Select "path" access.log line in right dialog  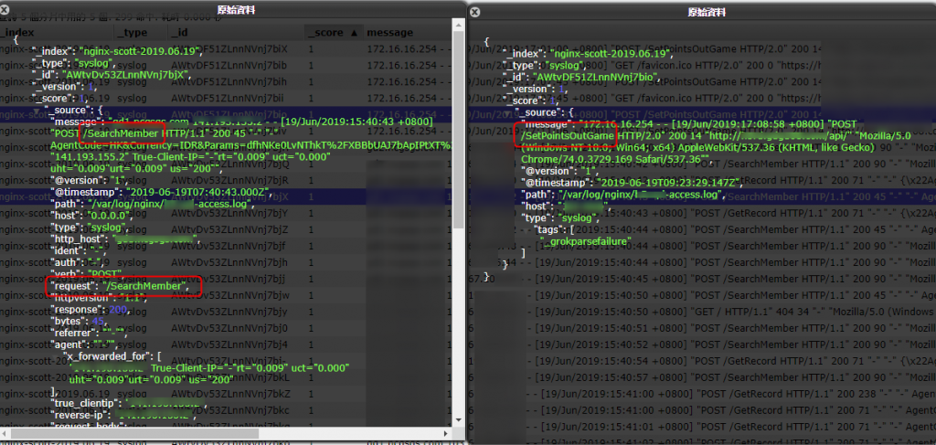623,195
